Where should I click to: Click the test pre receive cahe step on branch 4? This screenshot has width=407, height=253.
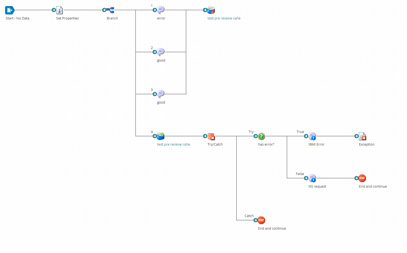click(161, 136)
